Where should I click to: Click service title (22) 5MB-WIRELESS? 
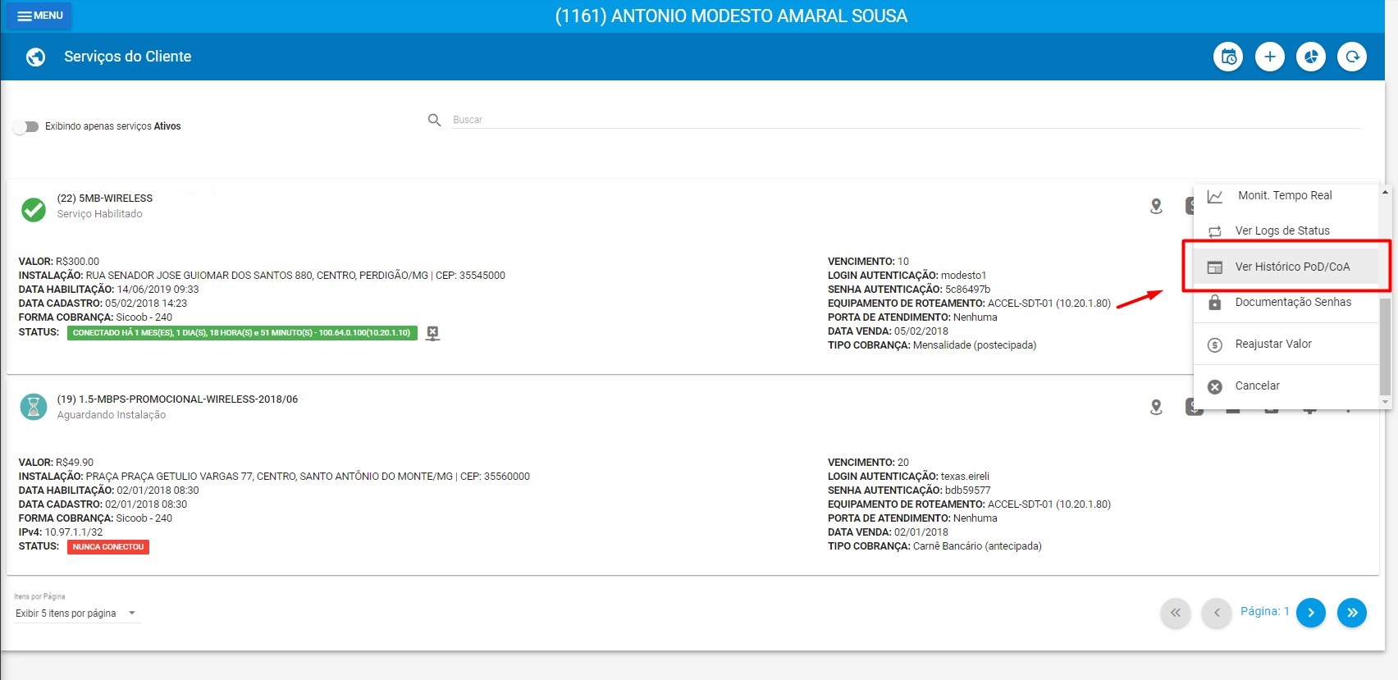coord(105,199)
